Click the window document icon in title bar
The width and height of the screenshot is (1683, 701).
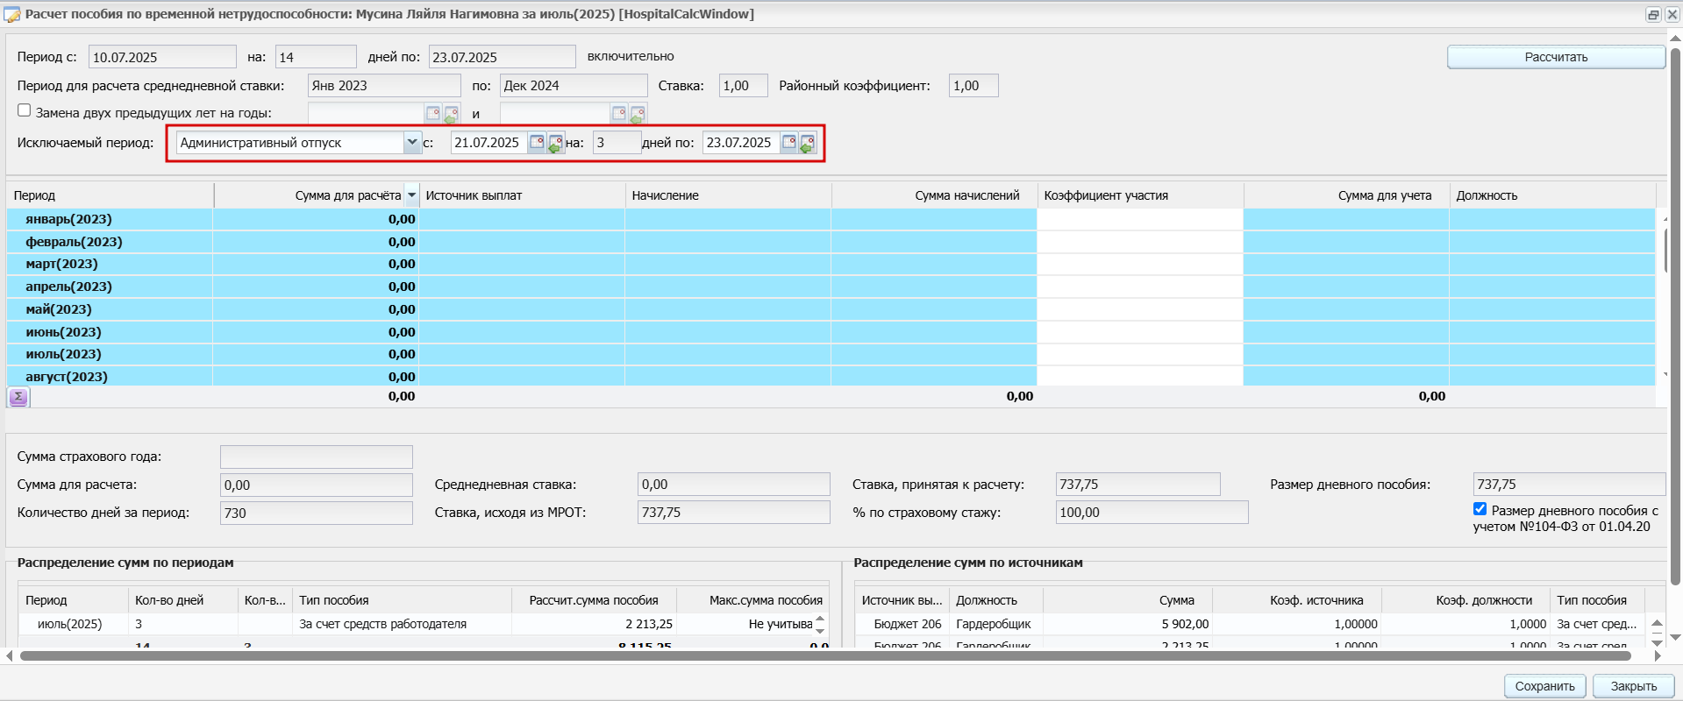12,14
